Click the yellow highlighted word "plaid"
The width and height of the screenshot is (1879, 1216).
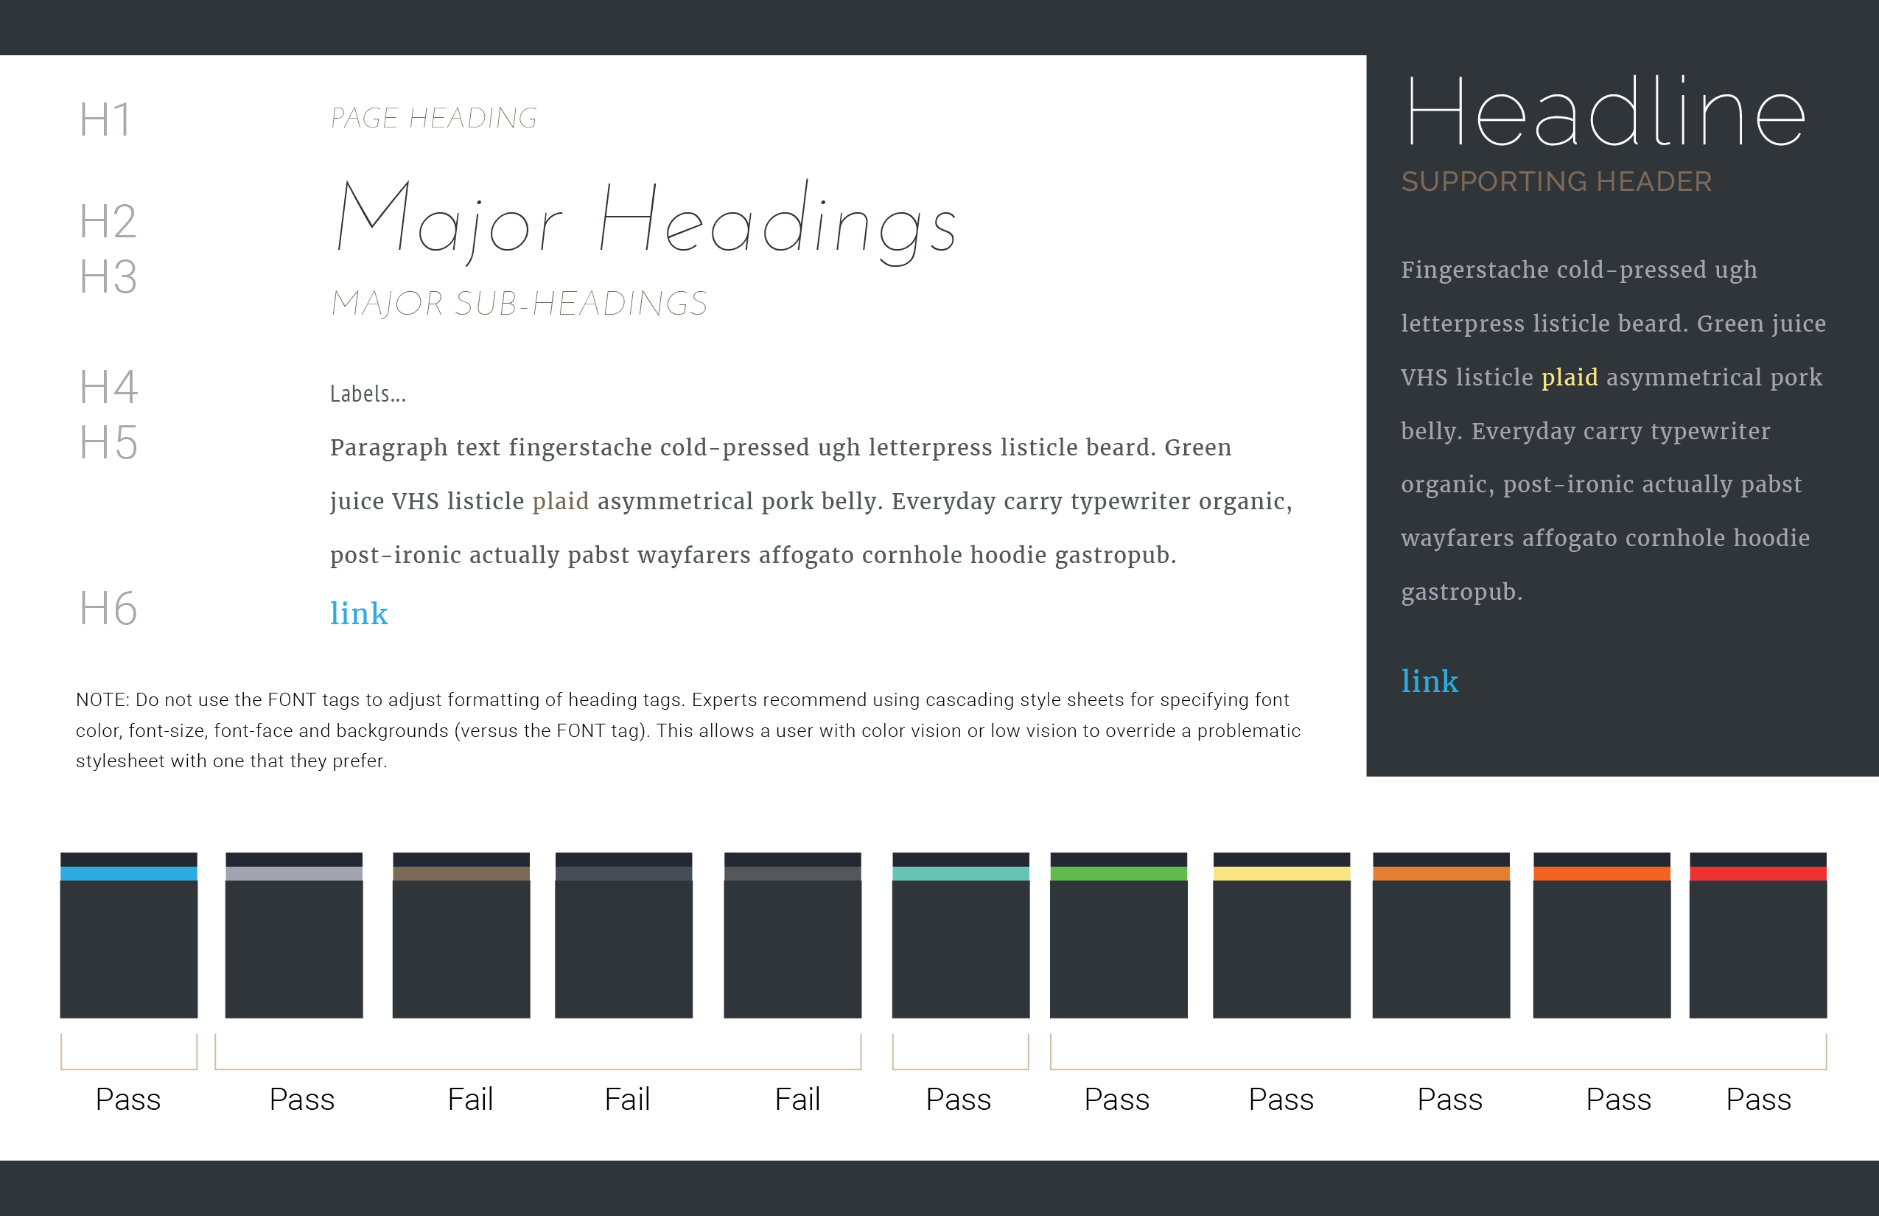pyautogui.click(x=1570, y=377)
